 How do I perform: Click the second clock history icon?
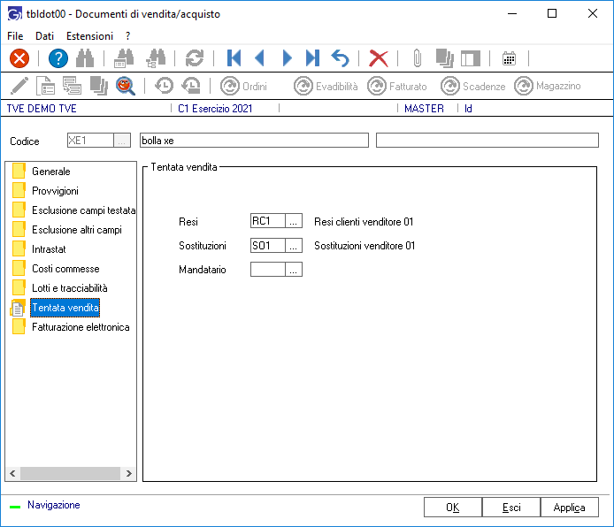(x=191, y=86)
